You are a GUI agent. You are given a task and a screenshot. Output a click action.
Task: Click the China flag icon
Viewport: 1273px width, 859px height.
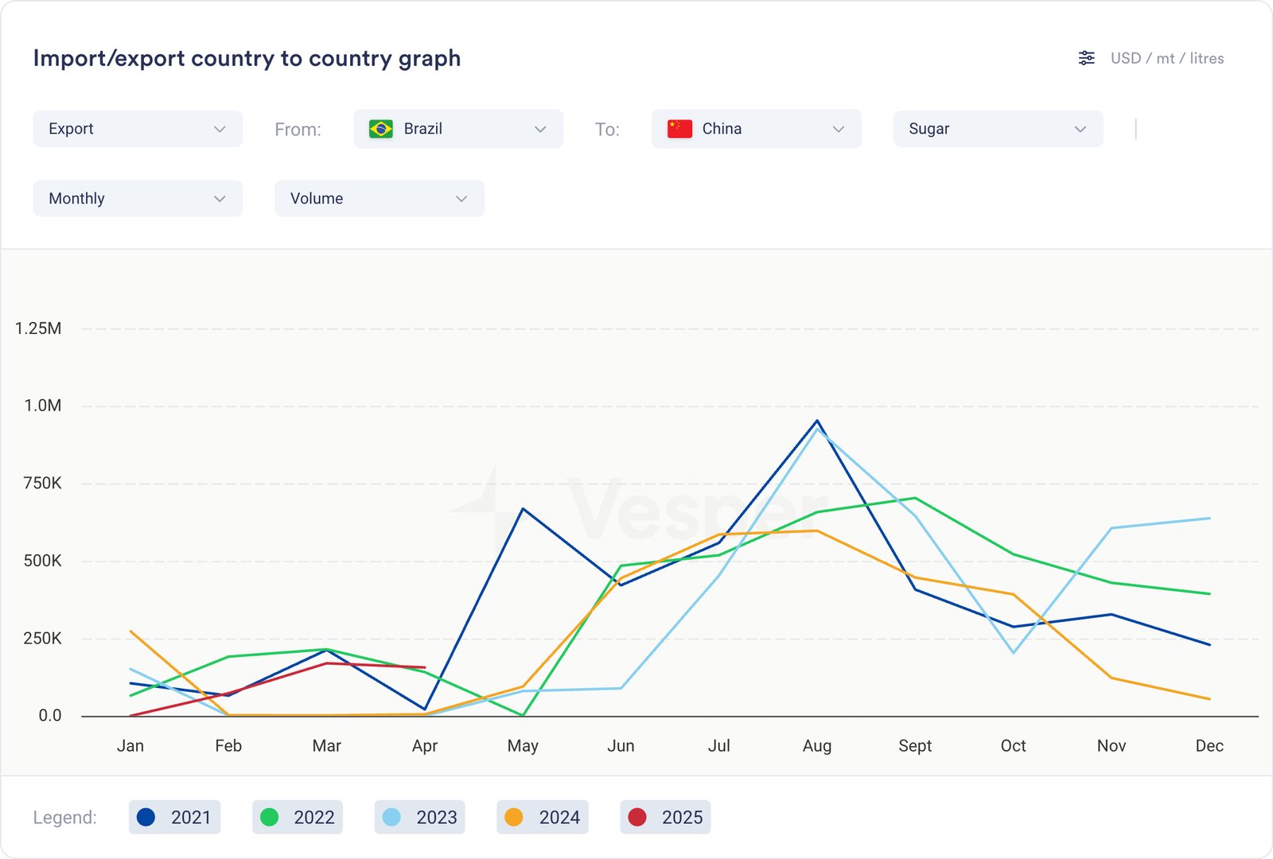coord(679,129)
